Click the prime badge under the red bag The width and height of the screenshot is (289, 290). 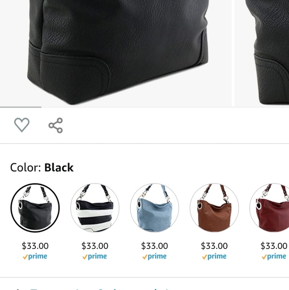pos(274,256)
